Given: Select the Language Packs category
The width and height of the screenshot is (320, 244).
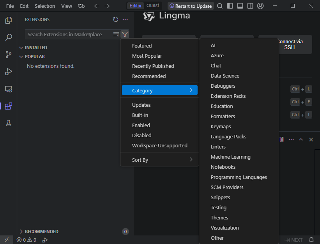Looking at the screenshot, I should (239, 136).
